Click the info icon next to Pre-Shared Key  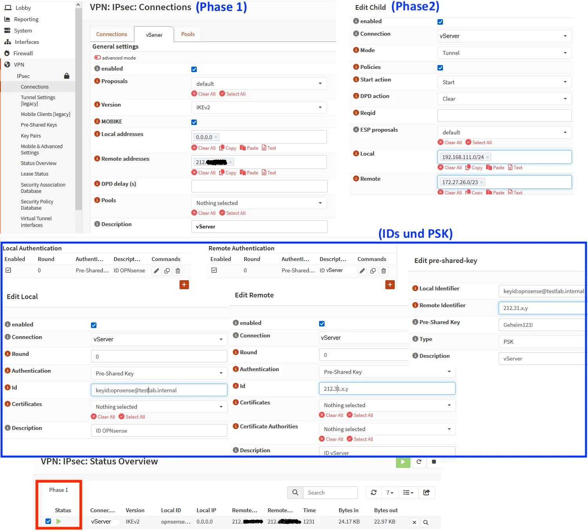tap(415, 322)
